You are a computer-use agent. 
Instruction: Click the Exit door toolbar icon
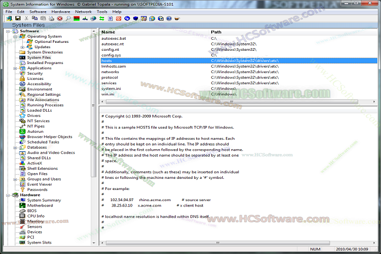[x=9, y=19]
